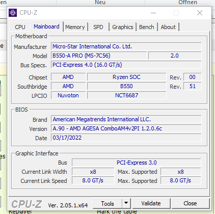Click BIOS date 03/17/2022

tap(126, 138)
